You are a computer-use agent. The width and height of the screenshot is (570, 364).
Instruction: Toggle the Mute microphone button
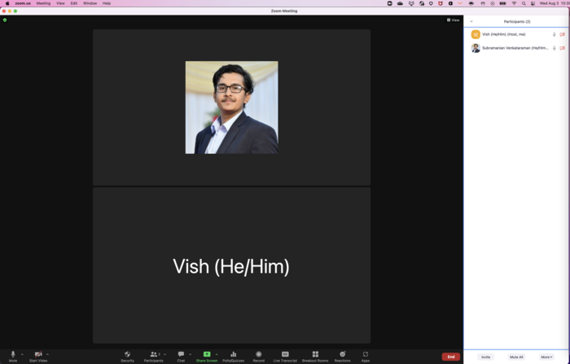pyautogui.click(x=12, y=355)
